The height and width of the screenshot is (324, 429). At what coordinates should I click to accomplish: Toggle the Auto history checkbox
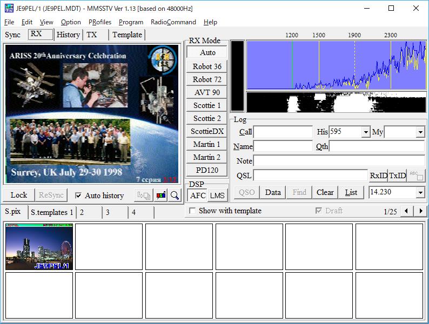(78, 195)
